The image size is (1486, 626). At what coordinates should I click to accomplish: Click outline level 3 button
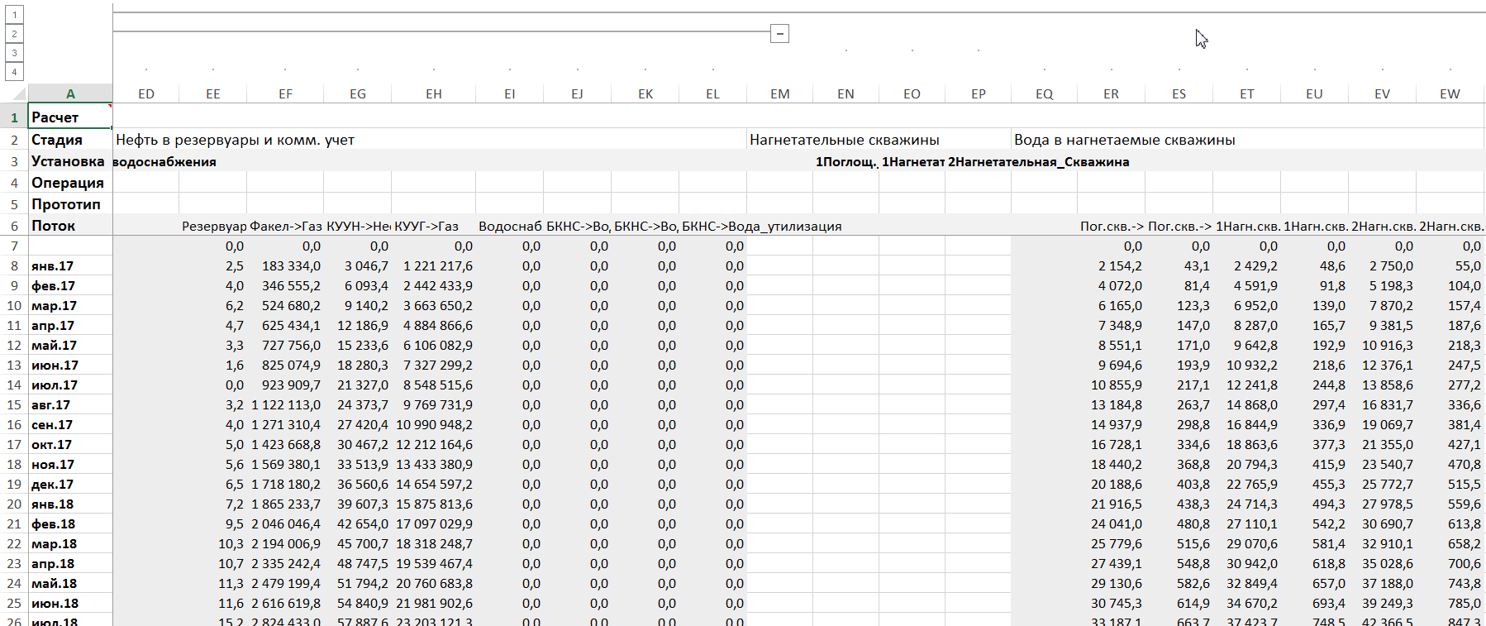point(14,53)
